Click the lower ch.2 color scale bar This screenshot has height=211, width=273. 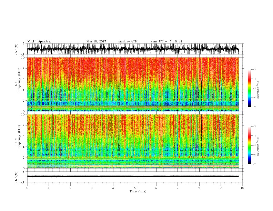tap(249, 145)
